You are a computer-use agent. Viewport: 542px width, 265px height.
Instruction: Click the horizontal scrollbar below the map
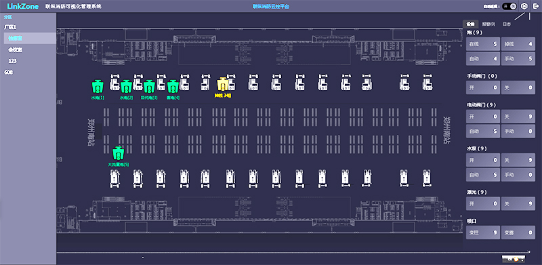(293, 252)
